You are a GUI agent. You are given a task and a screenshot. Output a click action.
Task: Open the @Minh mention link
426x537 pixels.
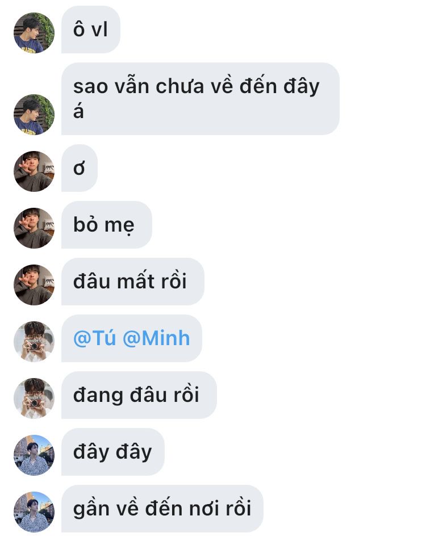coord(156,338)
